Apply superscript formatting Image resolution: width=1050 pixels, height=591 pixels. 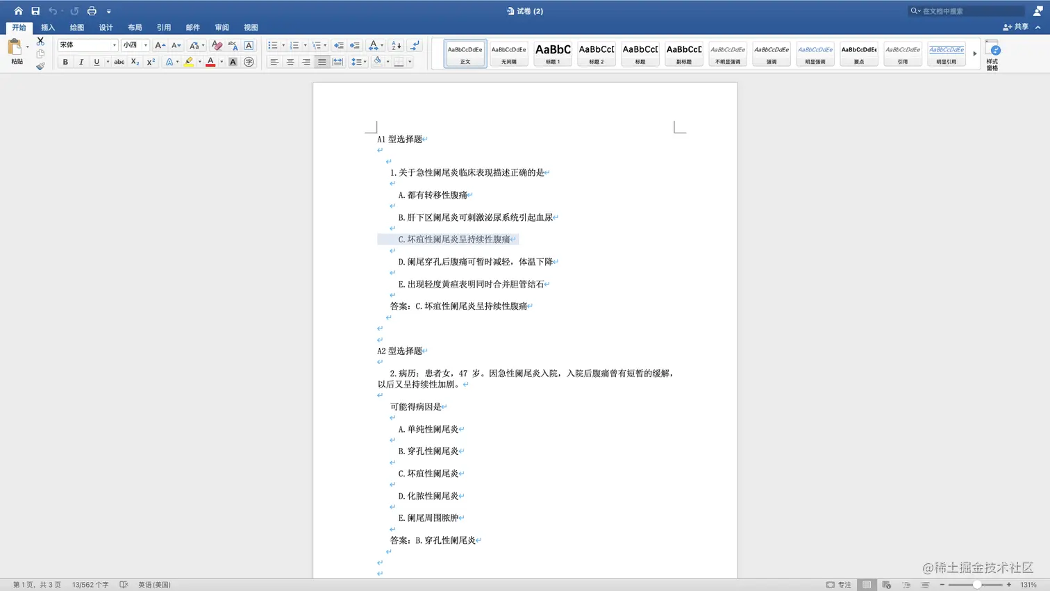[151, 62]
